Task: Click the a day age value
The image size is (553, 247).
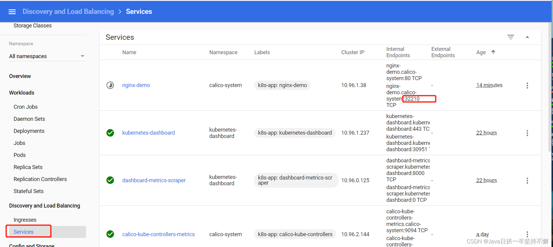Action: coord(482,234)
